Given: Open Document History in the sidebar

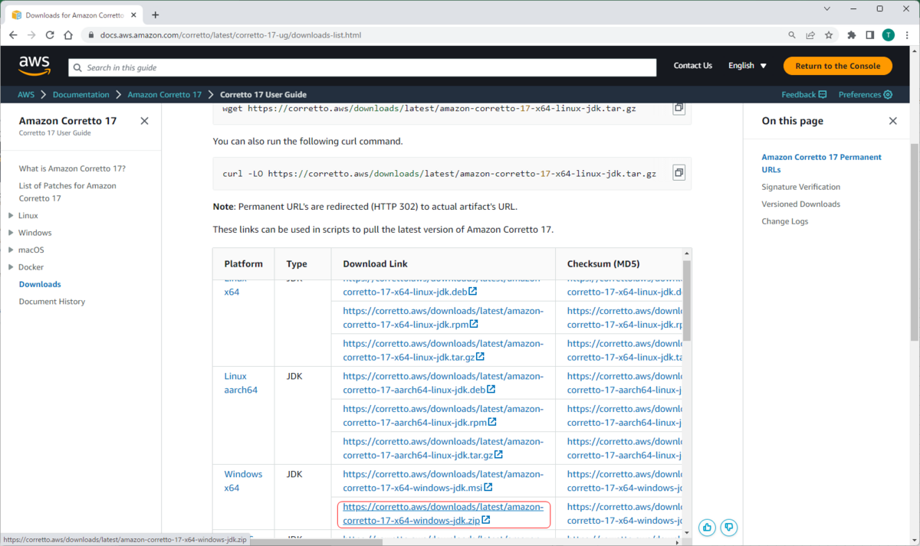Looking at the screenshot, I should (52, 302).
